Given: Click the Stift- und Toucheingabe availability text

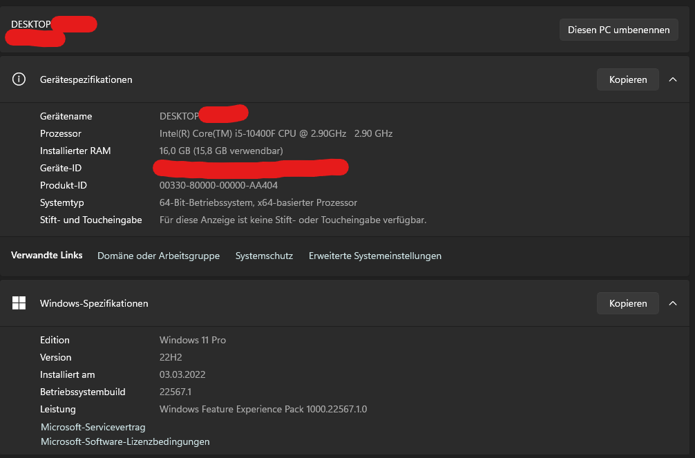Looking at the screenshot, I should coord(293,220).
